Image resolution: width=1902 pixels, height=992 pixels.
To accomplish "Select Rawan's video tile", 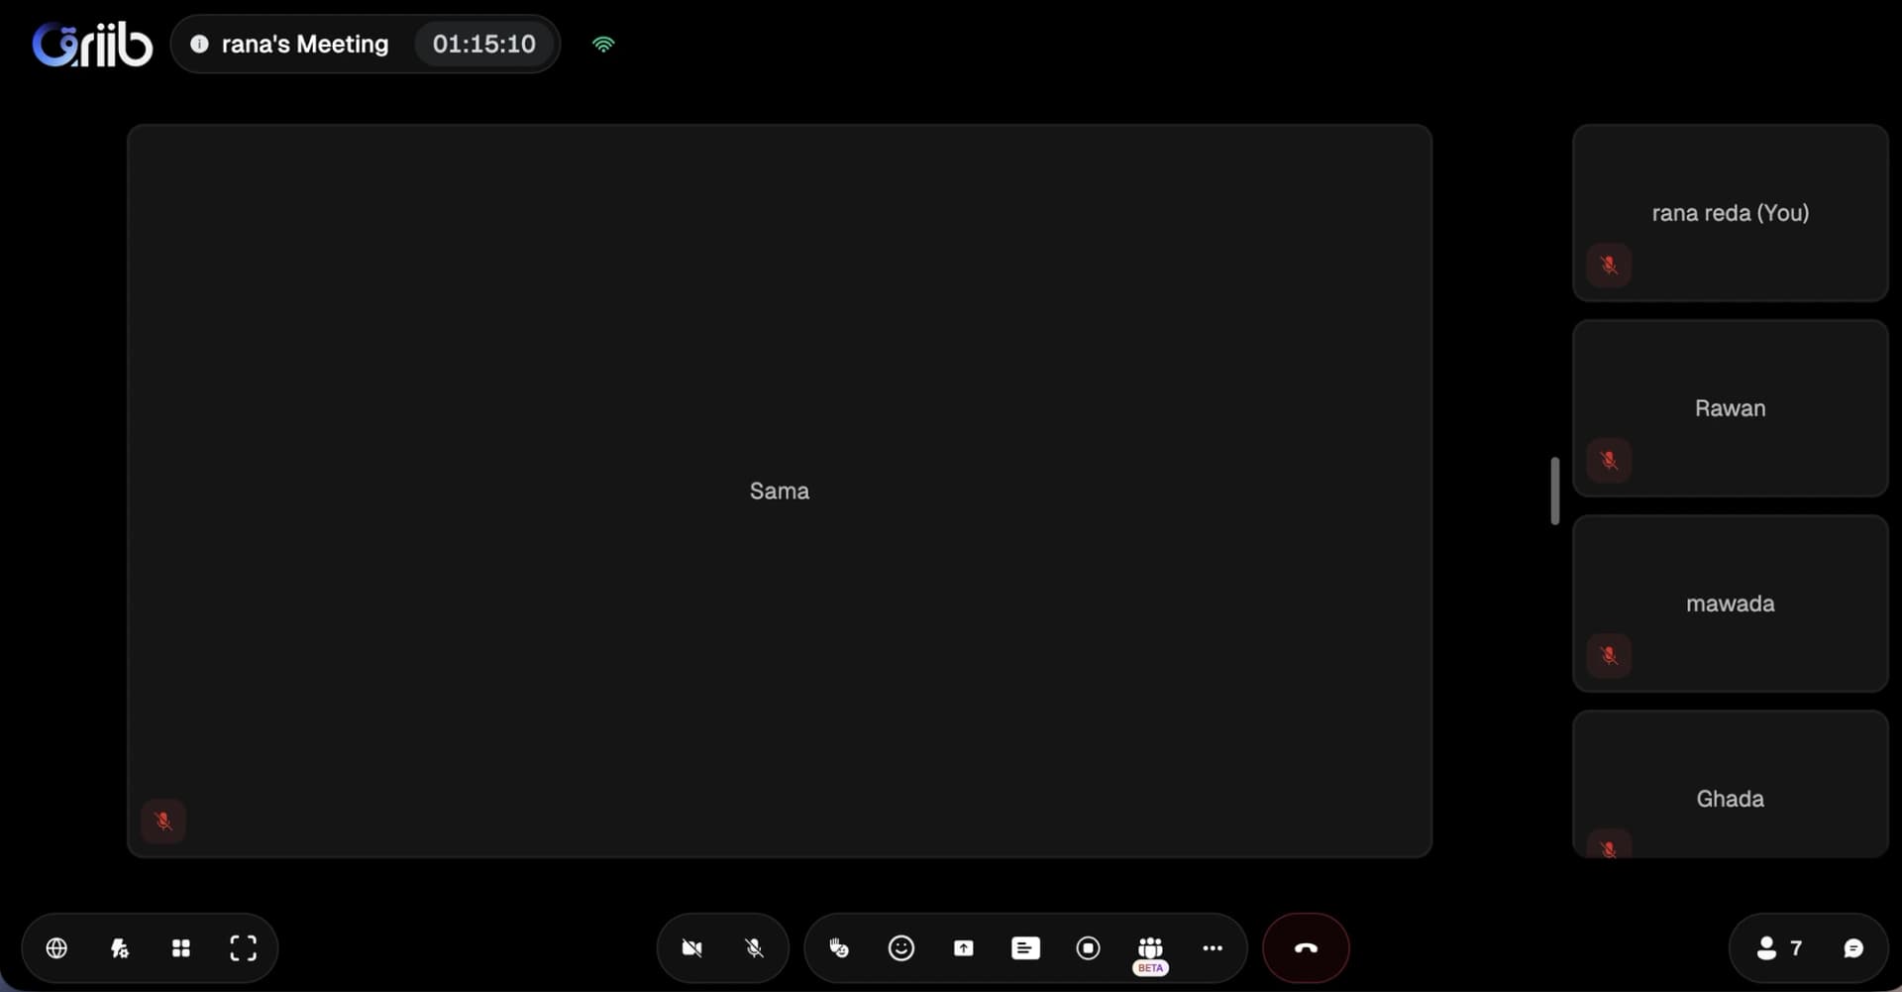I will (x=1730, y=407).
